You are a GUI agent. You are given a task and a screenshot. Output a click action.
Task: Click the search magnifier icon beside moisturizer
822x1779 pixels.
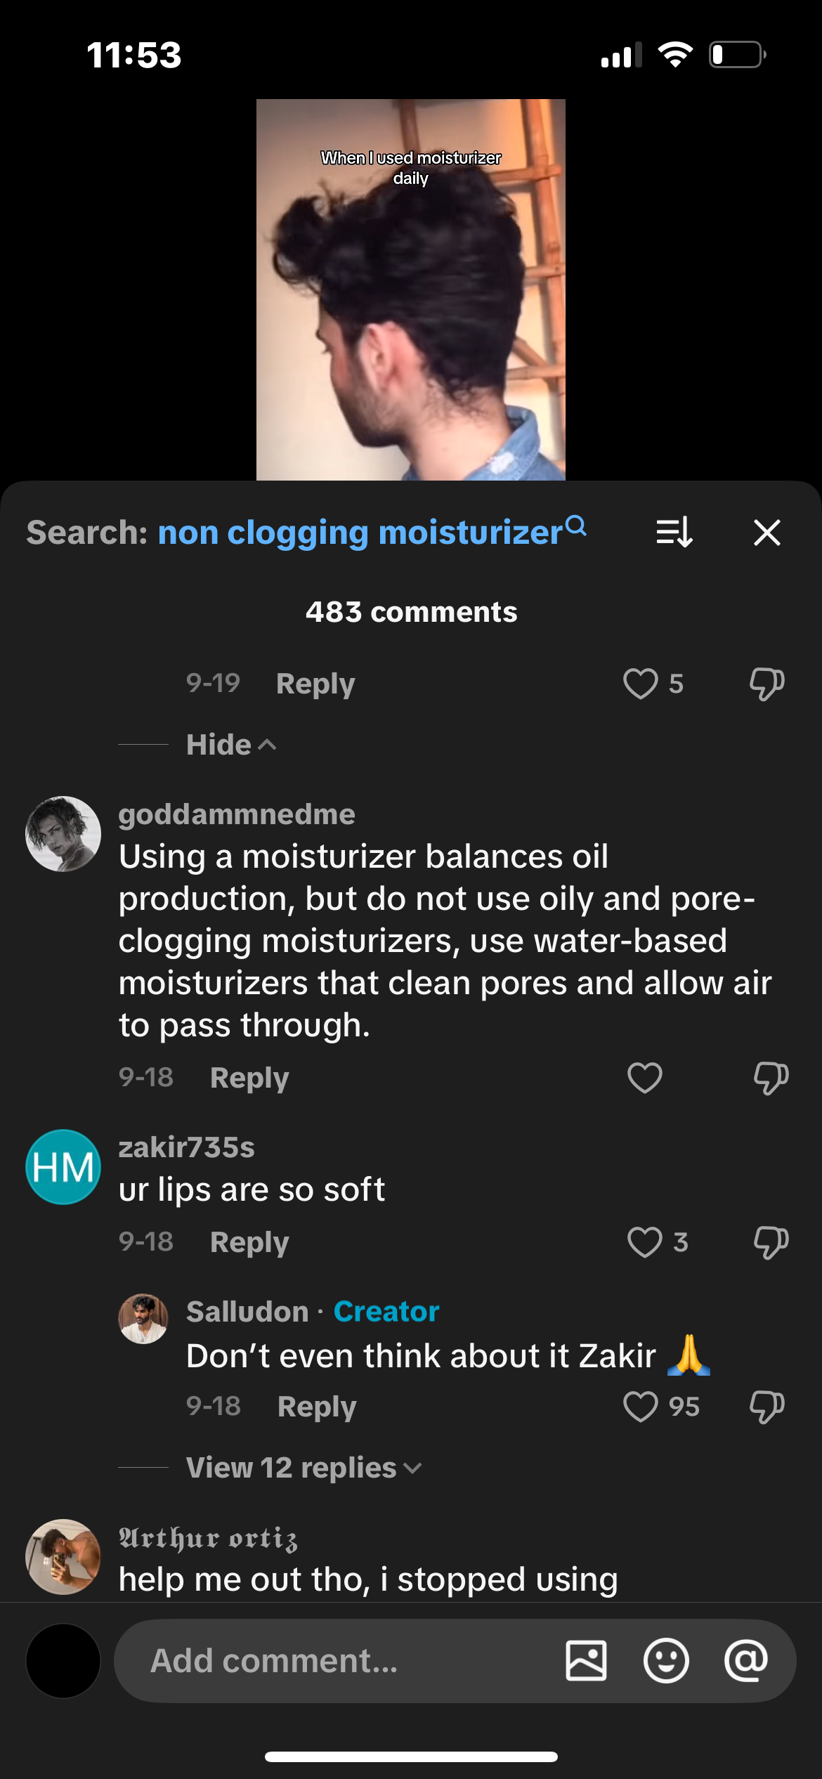tap(576, 526)
